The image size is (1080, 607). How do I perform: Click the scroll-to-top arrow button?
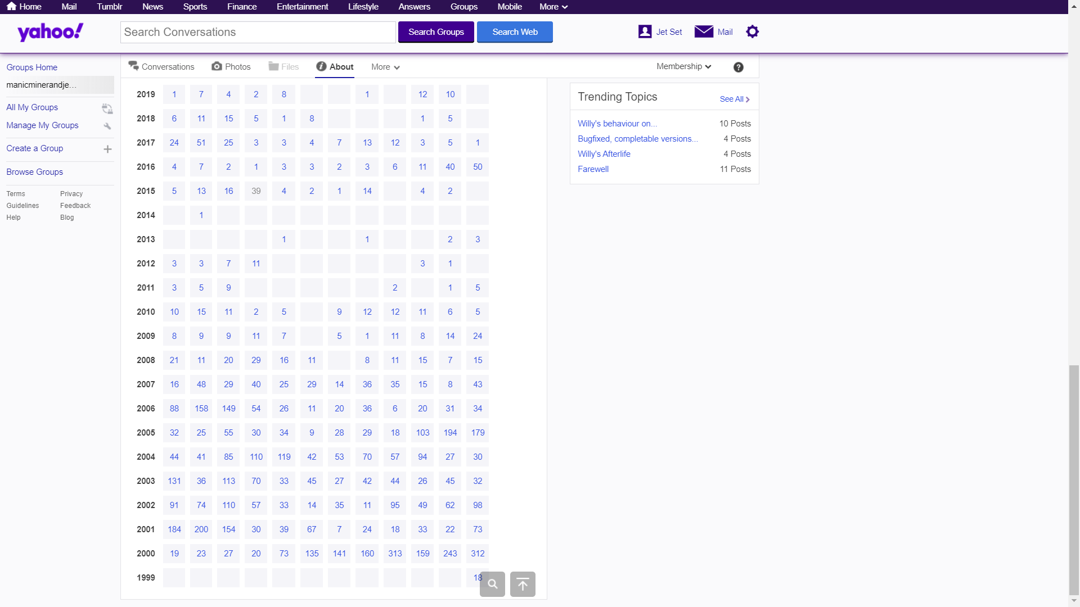tap(523, 584)
